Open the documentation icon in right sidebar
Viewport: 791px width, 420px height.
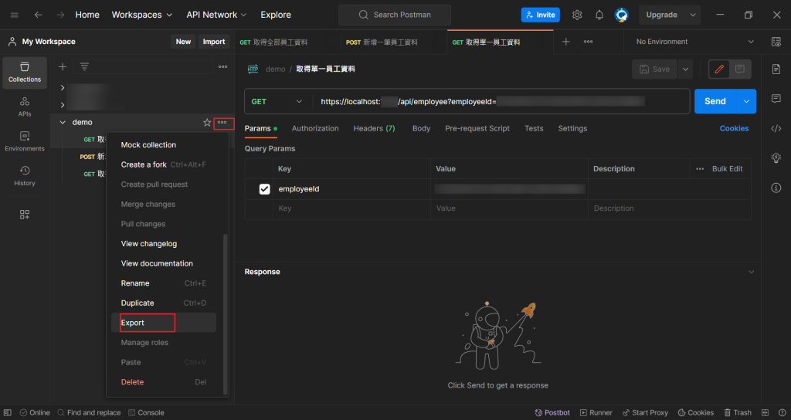pos(776,69)
